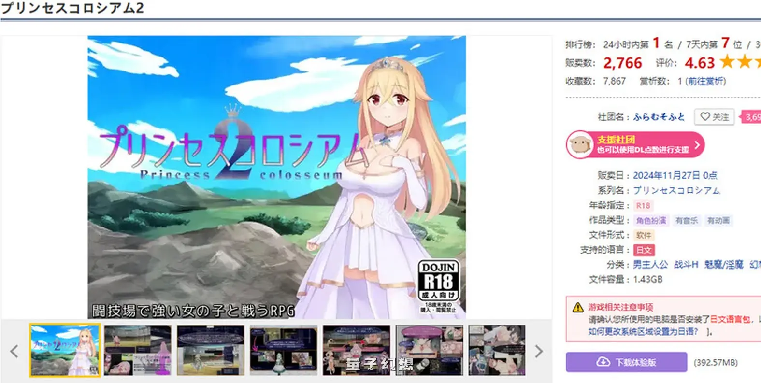This screenshot has height=383, width=761.
Task: Open the 前往赏析 review link
Action: click(705, 81)
